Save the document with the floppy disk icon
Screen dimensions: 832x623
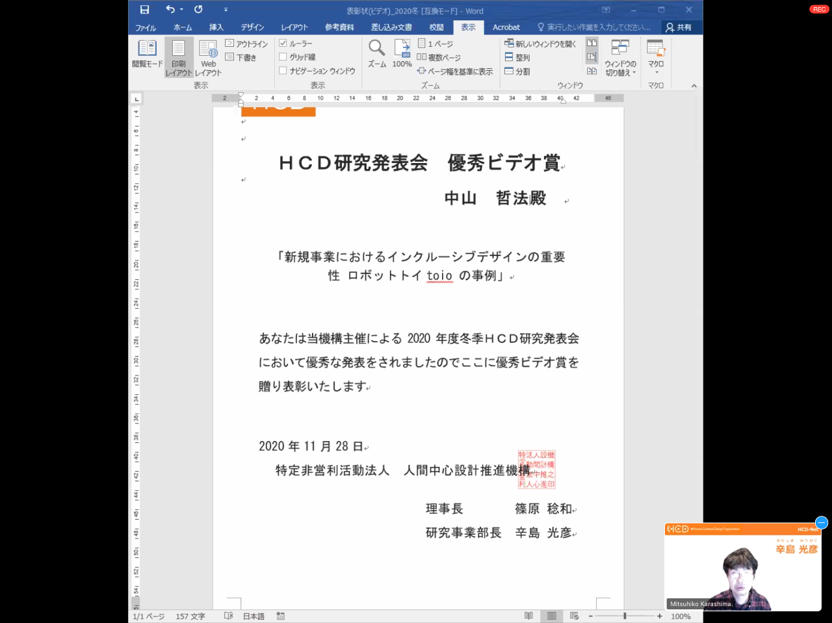pyautogui.click(x=144, y=10)
